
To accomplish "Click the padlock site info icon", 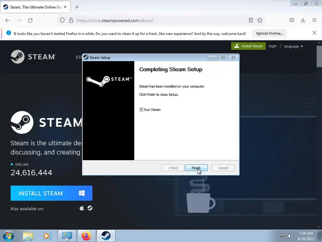I will click(71, 20).
